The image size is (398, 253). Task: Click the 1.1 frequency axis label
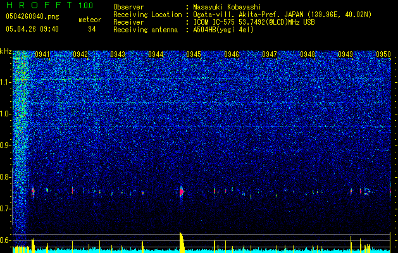click(5, 82)
